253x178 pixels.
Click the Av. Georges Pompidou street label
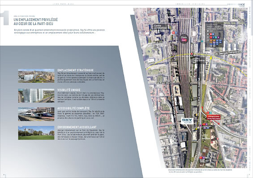(227, 53)
